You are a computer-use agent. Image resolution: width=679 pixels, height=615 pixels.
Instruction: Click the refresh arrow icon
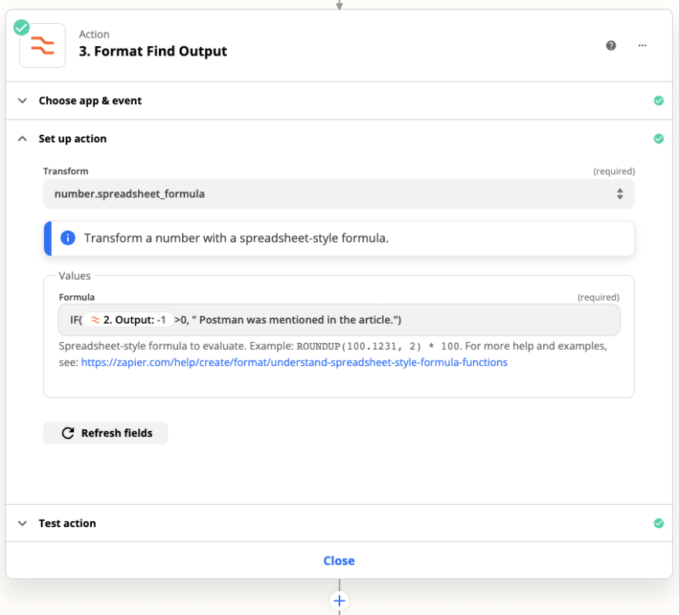(x=68, y=433)
